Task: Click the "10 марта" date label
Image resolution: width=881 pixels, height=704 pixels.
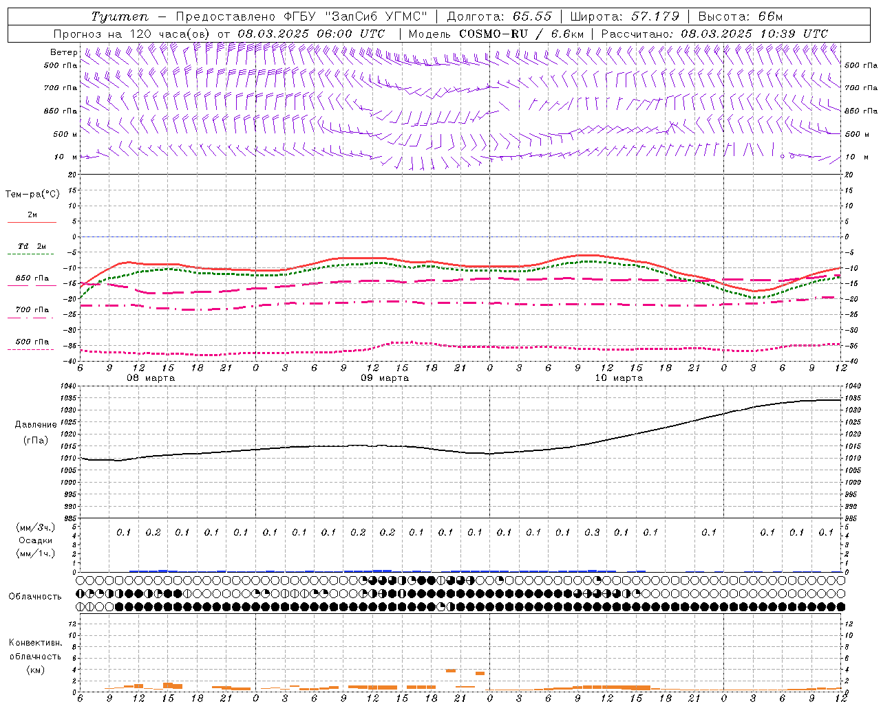Action: click(x=619, y=378)
